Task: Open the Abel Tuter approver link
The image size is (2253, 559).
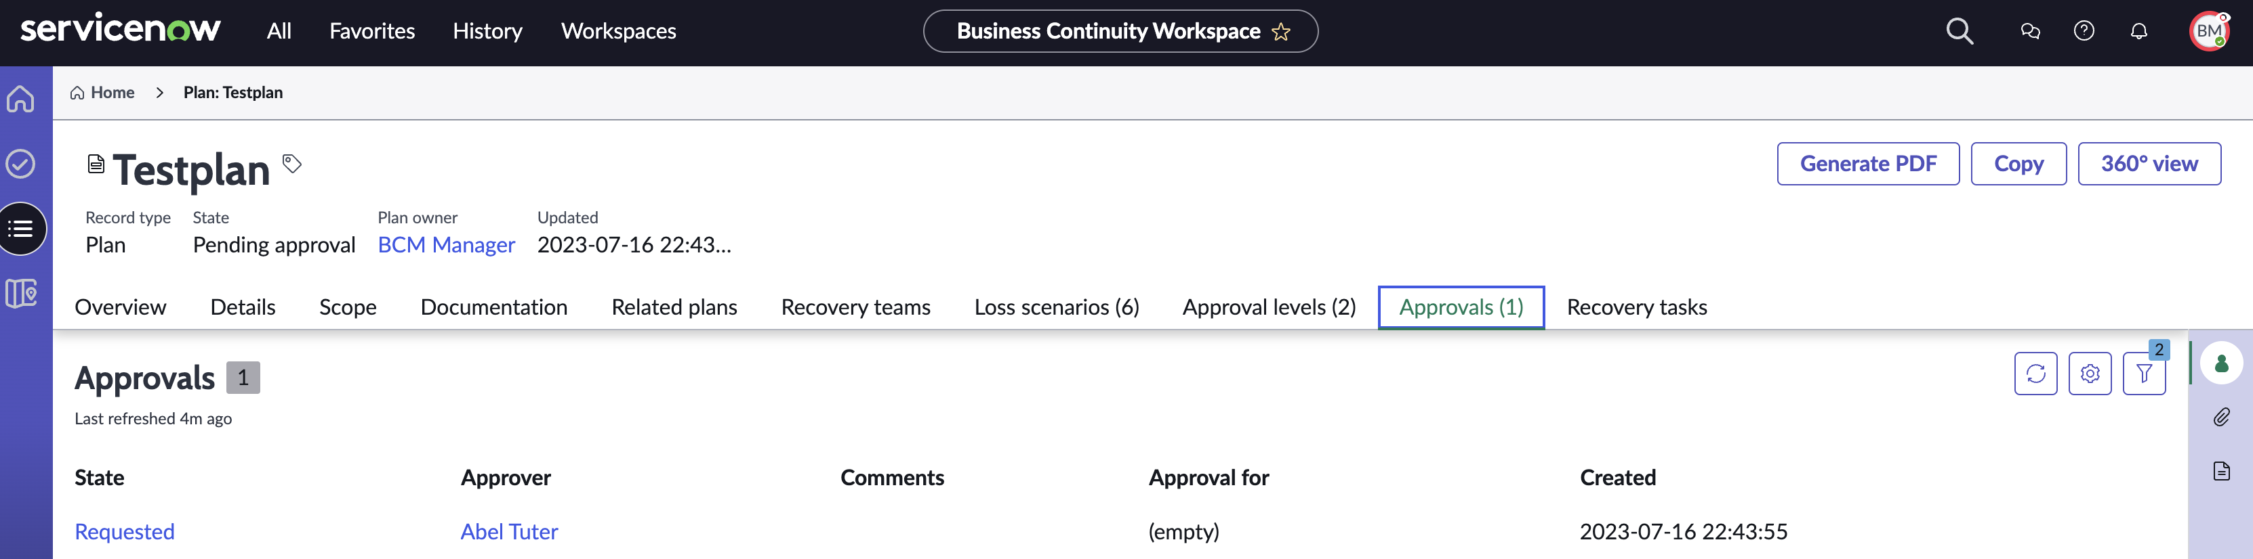Action: point(509,531)
